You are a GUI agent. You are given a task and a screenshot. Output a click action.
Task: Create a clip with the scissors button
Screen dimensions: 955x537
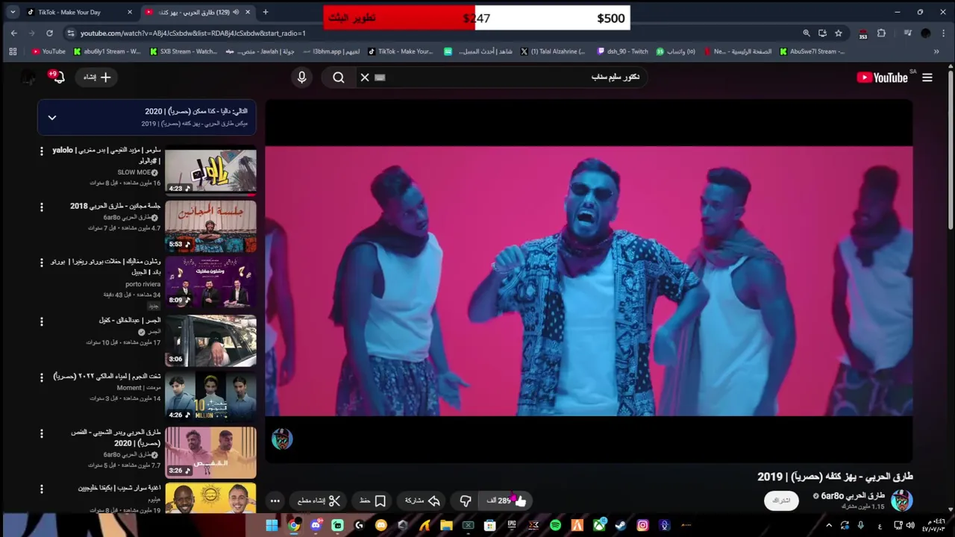pyautogui.click(x=319, y=501)
